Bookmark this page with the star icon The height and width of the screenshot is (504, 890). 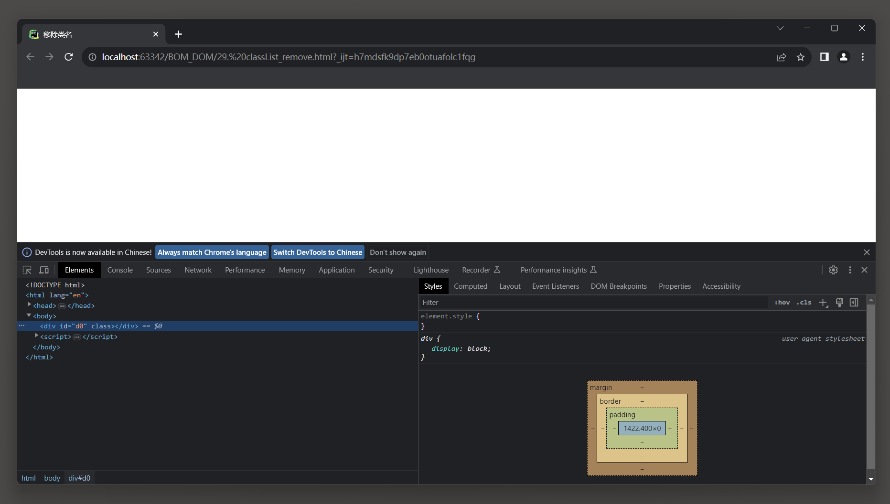[x=801, y=57]
